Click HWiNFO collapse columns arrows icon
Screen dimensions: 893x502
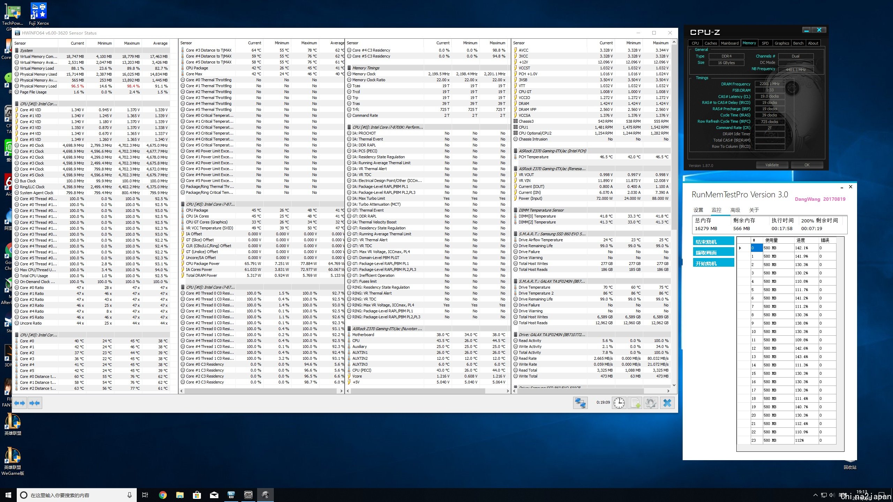(x=35, y=403)
